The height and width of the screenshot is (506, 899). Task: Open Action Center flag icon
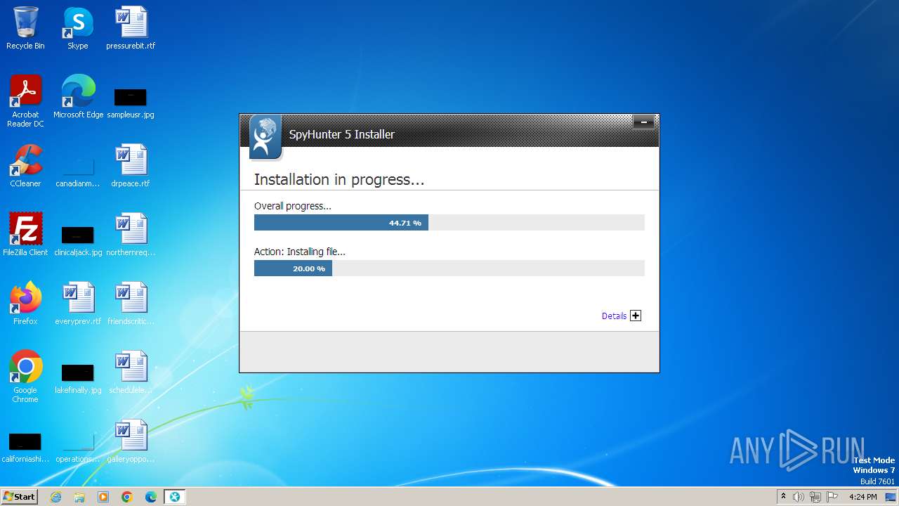point(832,497)
